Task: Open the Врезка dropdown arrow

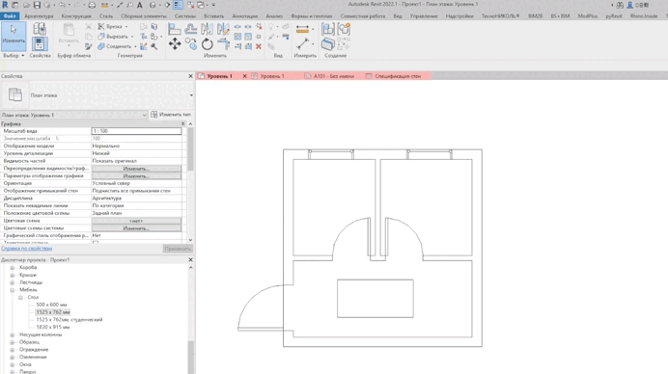Action: point(126,27)
